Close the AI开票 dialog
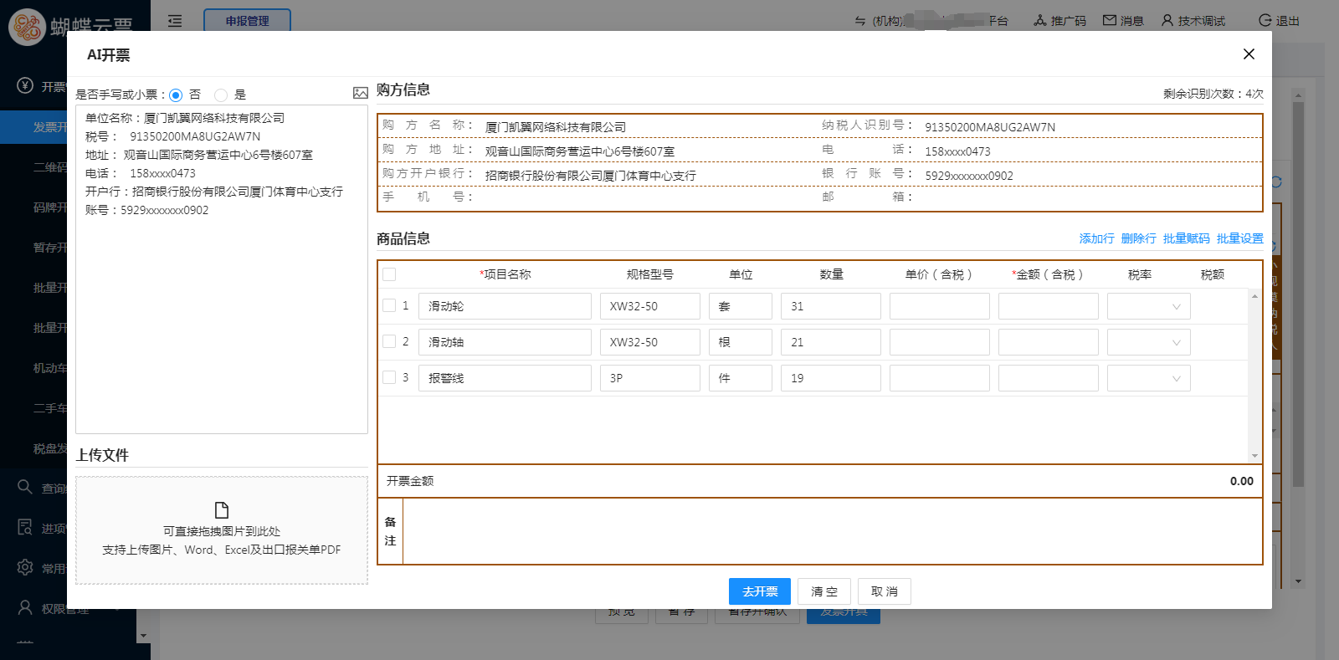The image size is (1339, 660). (1249, 54)
